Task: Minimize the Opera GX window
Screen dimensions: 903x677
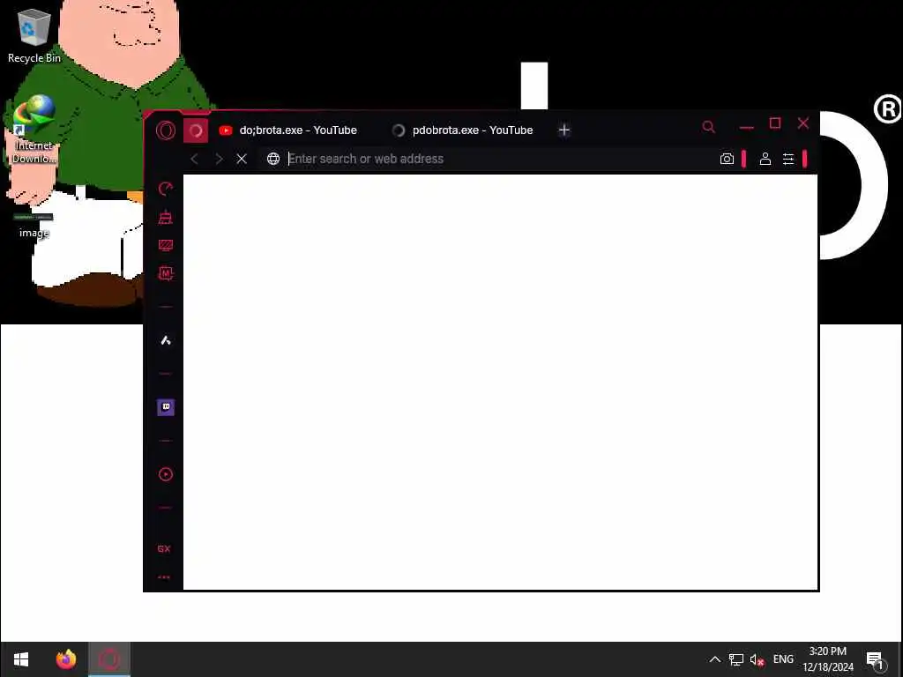Action: coord(747,127)
